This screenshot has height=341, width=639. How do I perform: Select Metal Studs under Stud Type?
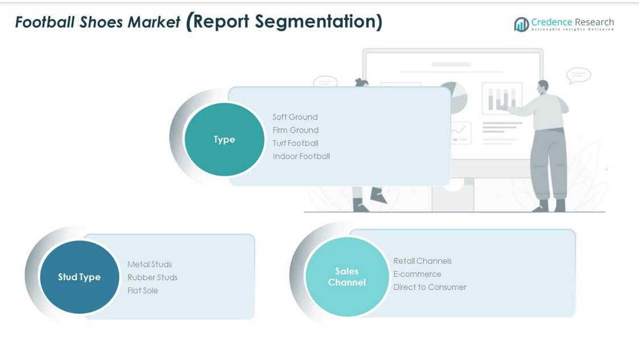coord(150,264)
